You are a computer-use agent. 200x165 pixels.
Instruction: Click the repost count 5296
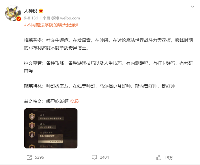[39, 157]
